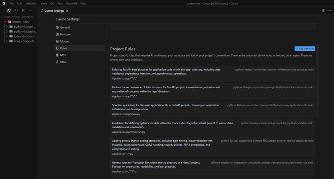Click the settings panel vertical scrollbar
The image size is (334, 179).
click(318, 81)
